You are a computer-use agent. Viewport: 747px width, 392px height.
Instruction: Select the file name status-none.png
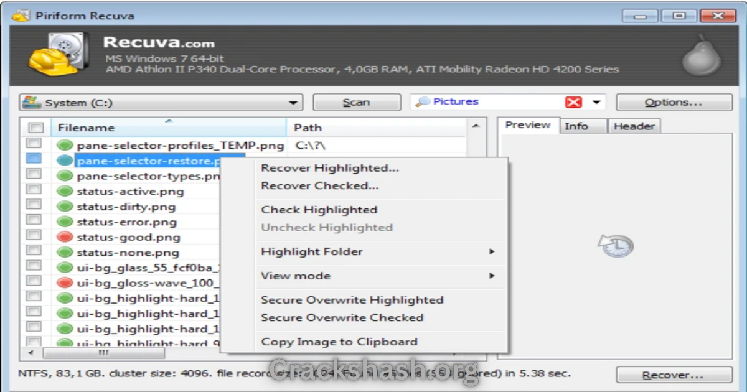(x=128, y=253)
